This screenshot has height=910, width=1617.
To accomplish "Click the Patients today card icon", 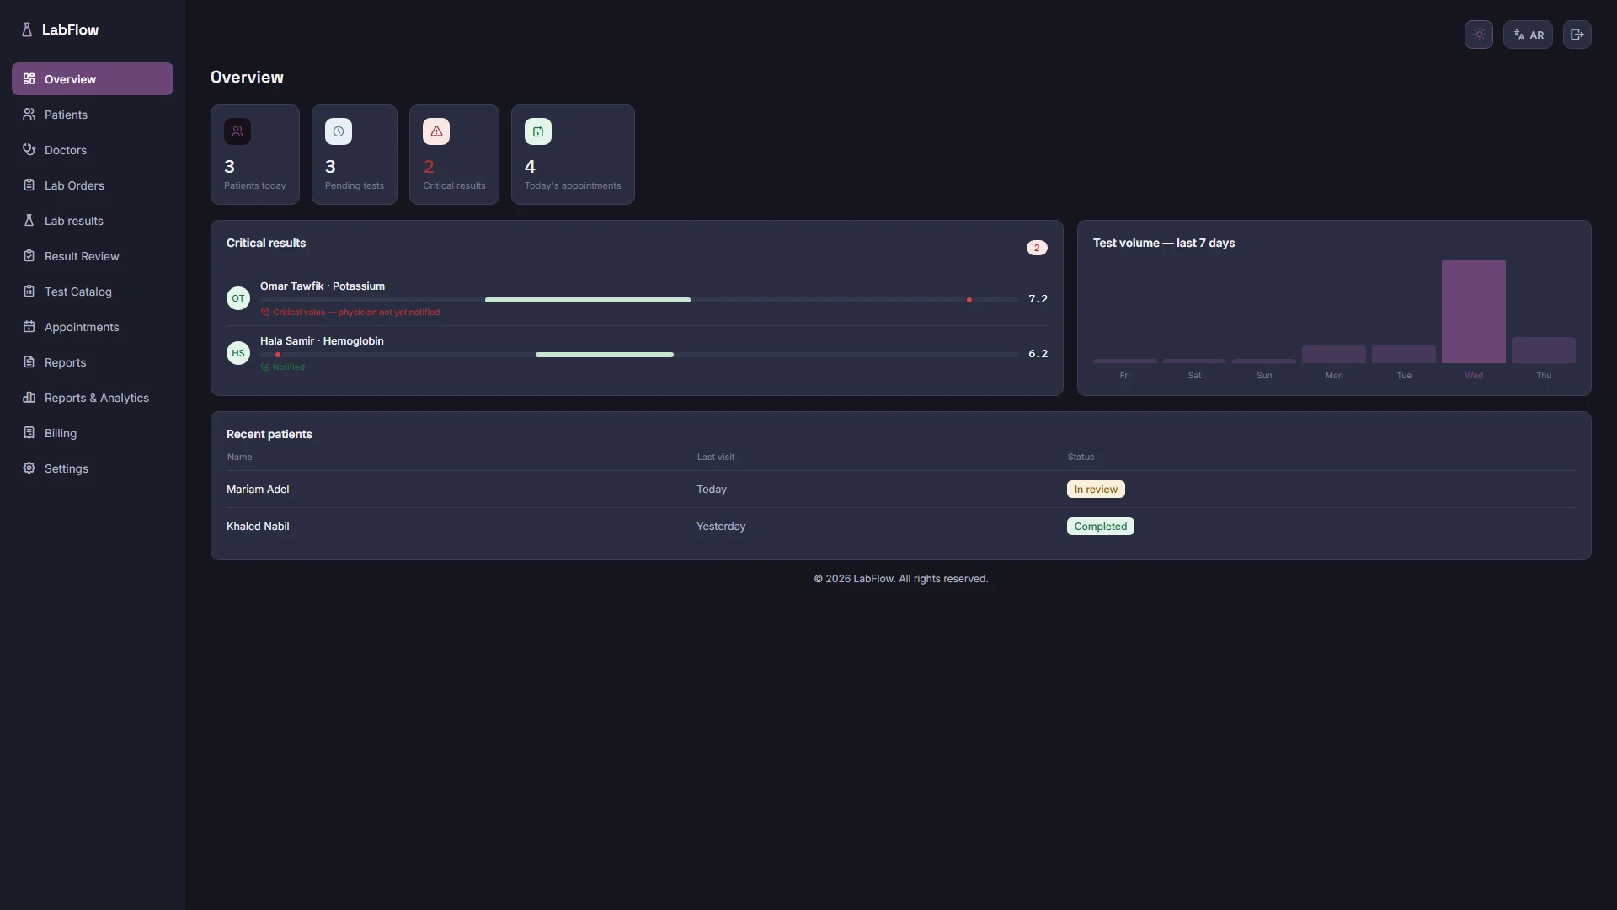I will [237, 131].
